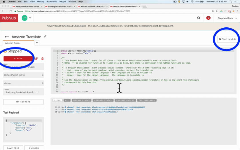Image resolution: width=240 pixels, height=150 pixels.
Task: Click the AirPlay display icon in menu bar
Action: [x=183, y=1]
